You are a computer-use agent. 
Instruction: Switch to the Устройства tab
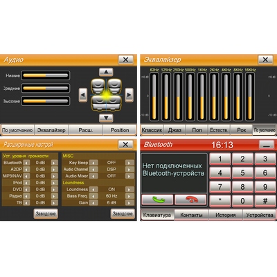[x=260, y=215]
